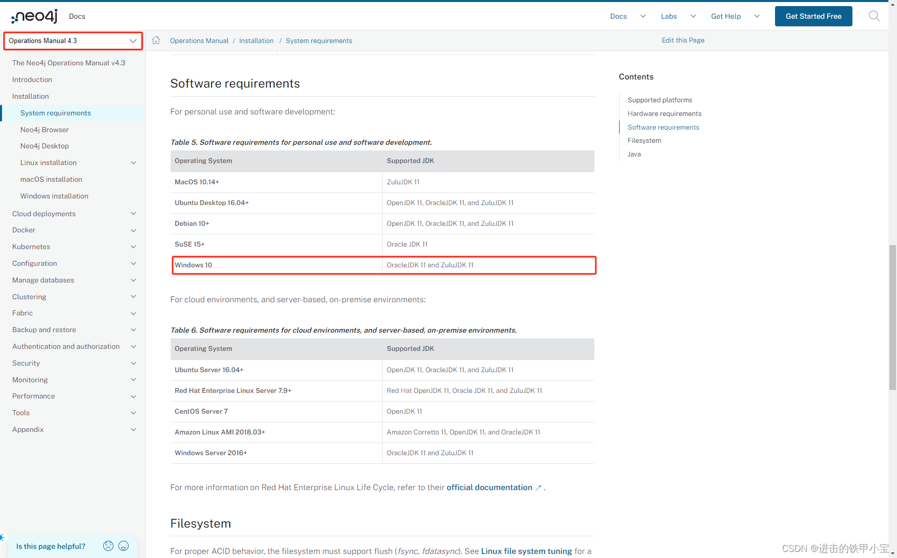
Task: Jump to Filesystem in Contents
Action: click(x=644, y=141)
